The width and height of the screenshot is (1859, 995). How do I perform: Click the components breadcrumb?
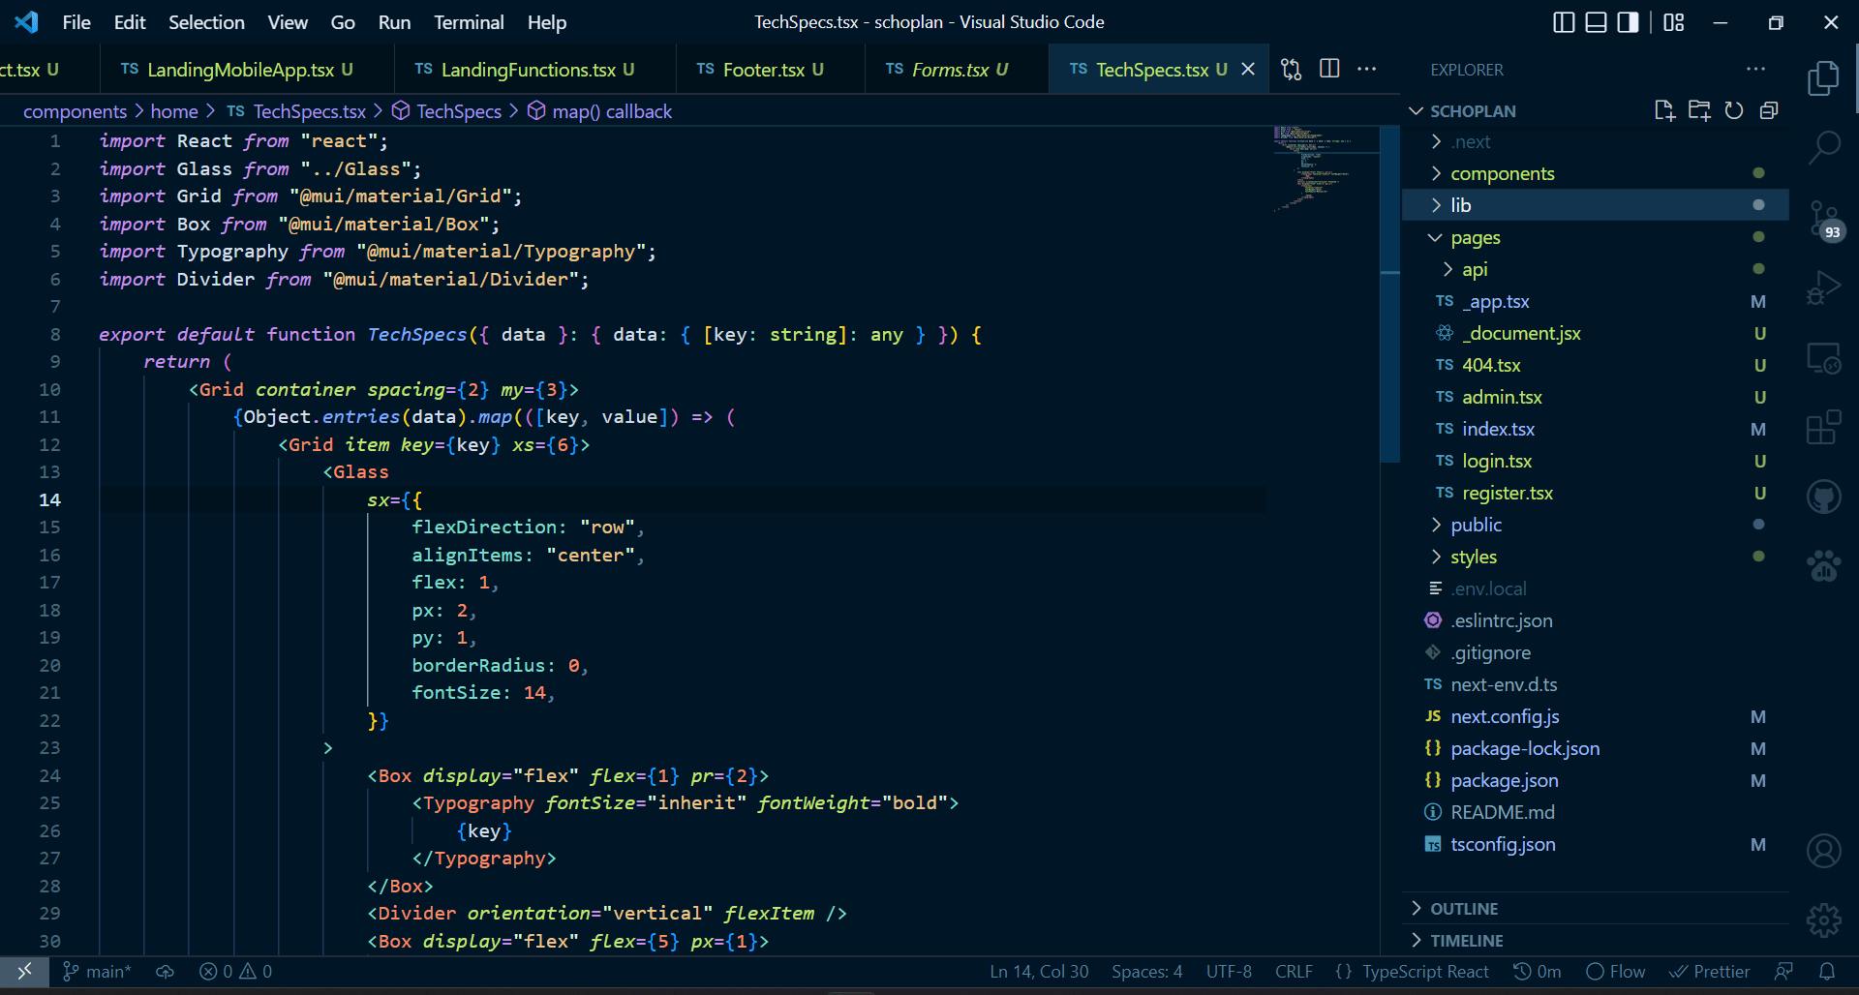click(75, 111)
